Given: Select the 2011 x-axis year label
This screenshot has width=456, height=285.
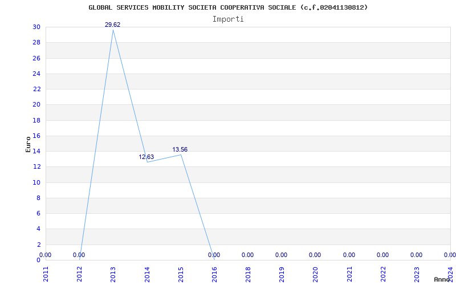Looking at the screenshot, I should [46, 275].
